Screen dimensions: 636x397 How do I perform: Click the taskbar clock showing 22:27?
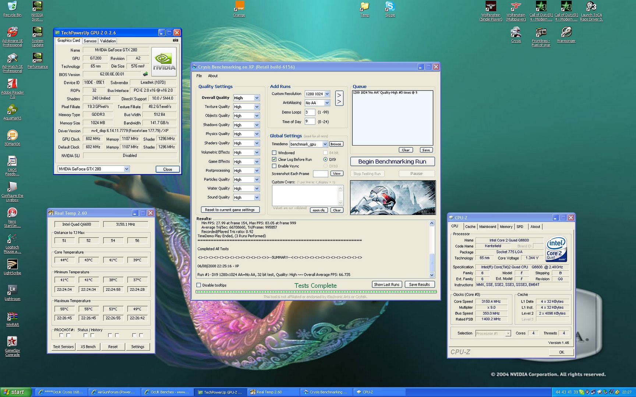coord(627,392)
